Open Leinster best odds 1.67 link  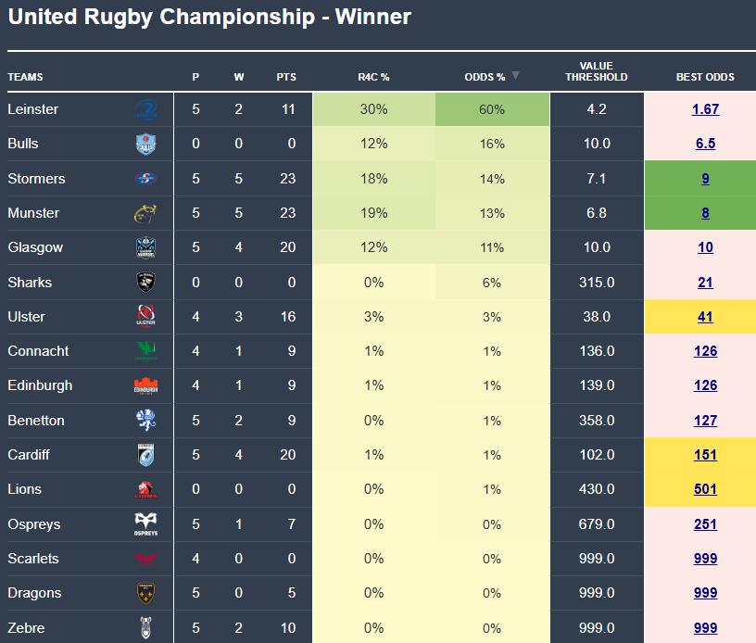[705, 109]
